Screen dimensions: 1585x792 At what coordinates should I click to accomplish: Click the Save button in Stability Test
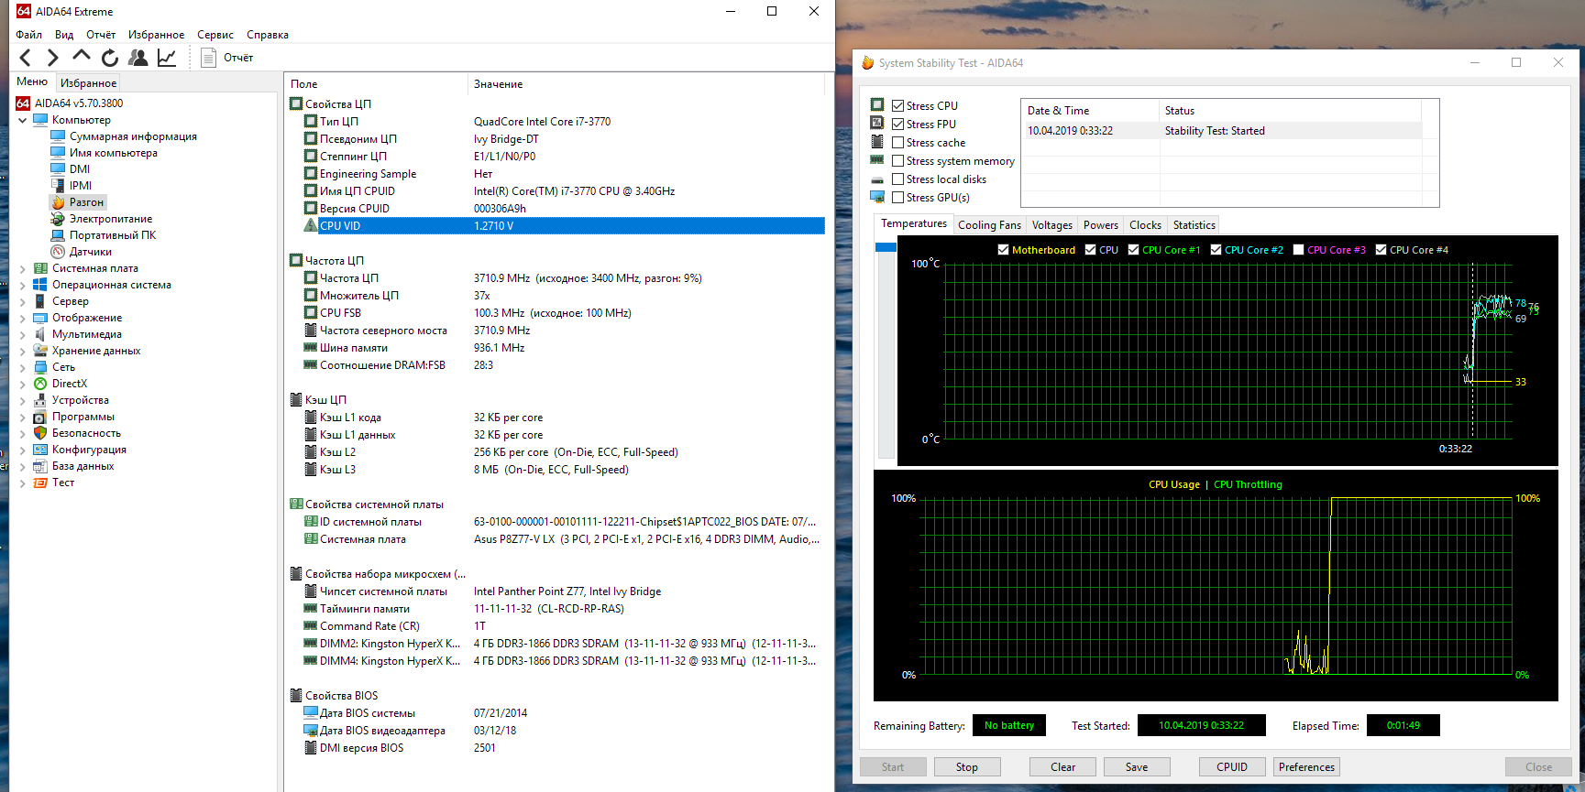pos(1137,767)
